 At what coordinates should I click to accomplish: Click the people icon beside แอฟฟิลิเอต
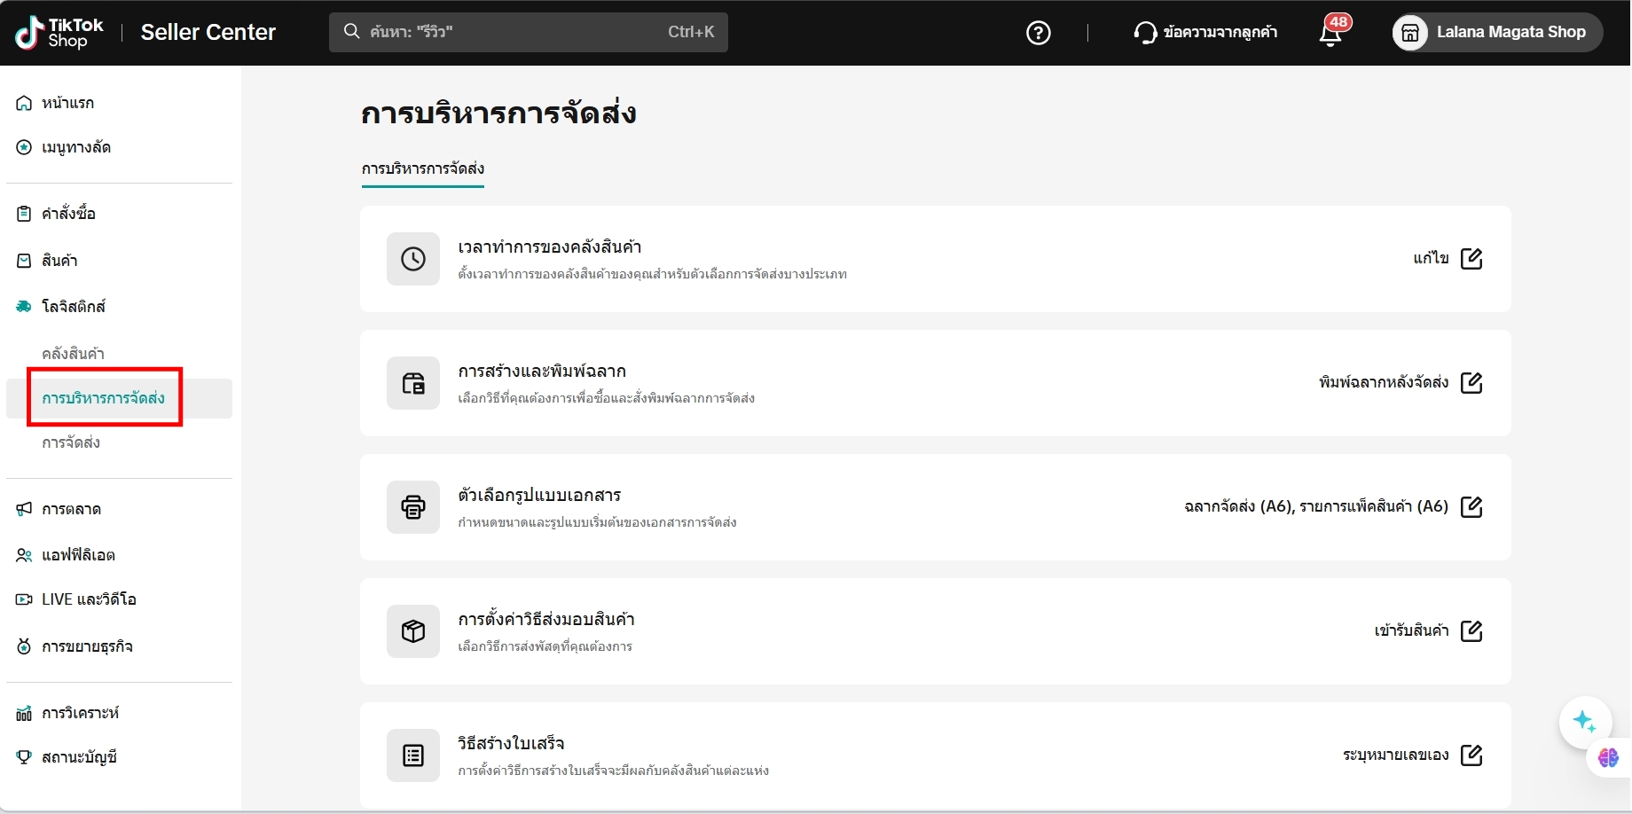[24, 555]
